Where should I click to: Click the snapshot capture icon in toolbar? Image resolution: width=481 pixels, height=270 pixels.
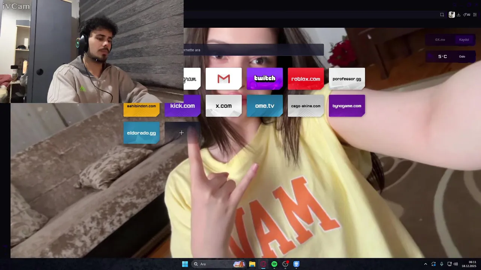tap(442, 15)
